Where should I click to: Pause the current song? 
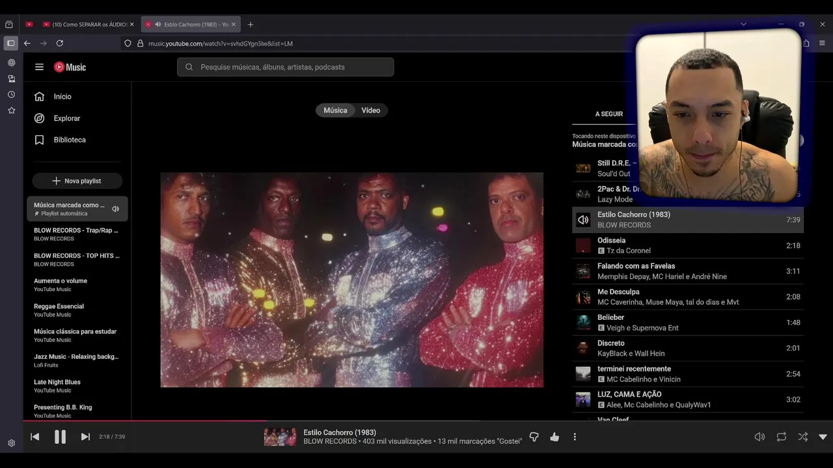(x=60, y=437)
